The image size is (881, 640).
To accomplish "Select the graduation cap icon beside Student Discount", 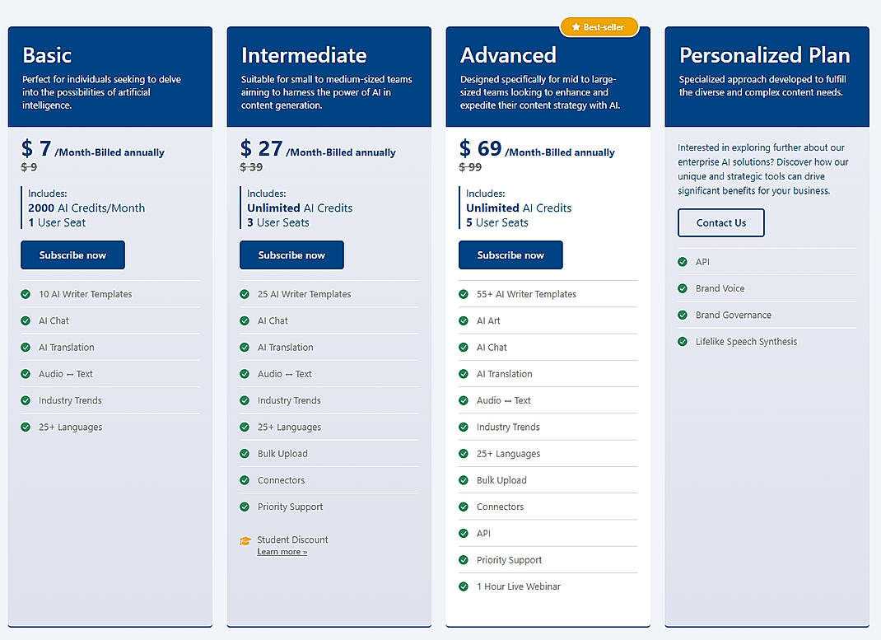I will (x=245, y=541).
